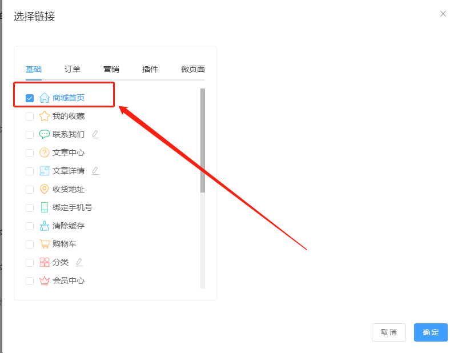Select the 绑定手机号 checkbox

tap(30, 208)
